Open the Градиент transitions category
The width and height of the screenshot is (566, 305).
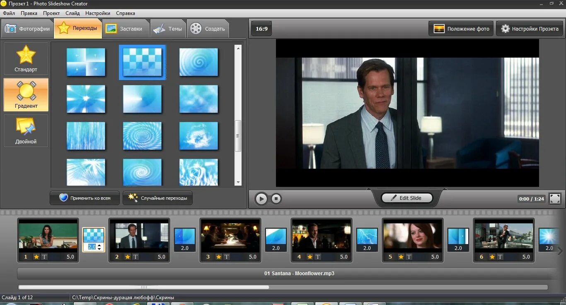pyautogui.click(x=26, y=95)
